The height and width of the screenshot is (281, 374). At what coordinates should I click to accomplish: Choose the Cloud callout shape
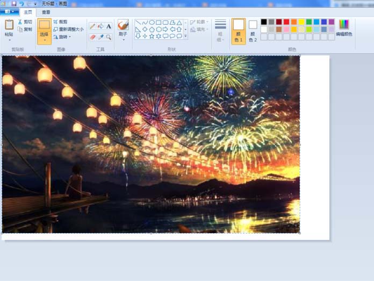179,36
